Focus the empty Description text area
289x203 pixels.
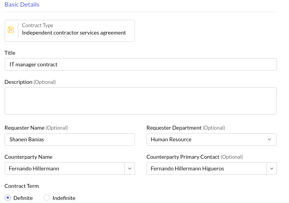point(140,101)
